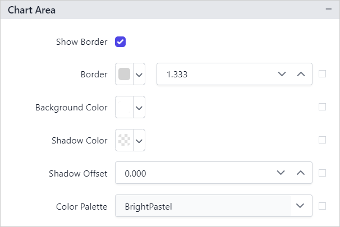Image resolution: width=340 pixels, height=227 pixels.
Task: Toggle the checkbox beside Shadow Color row
Action: (323, 140)
